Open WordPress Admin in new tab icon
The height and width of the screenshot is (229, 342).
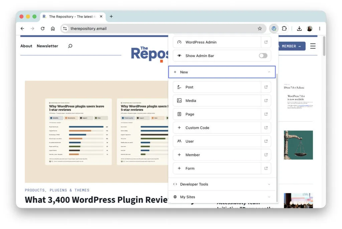(x=266, y=42)
